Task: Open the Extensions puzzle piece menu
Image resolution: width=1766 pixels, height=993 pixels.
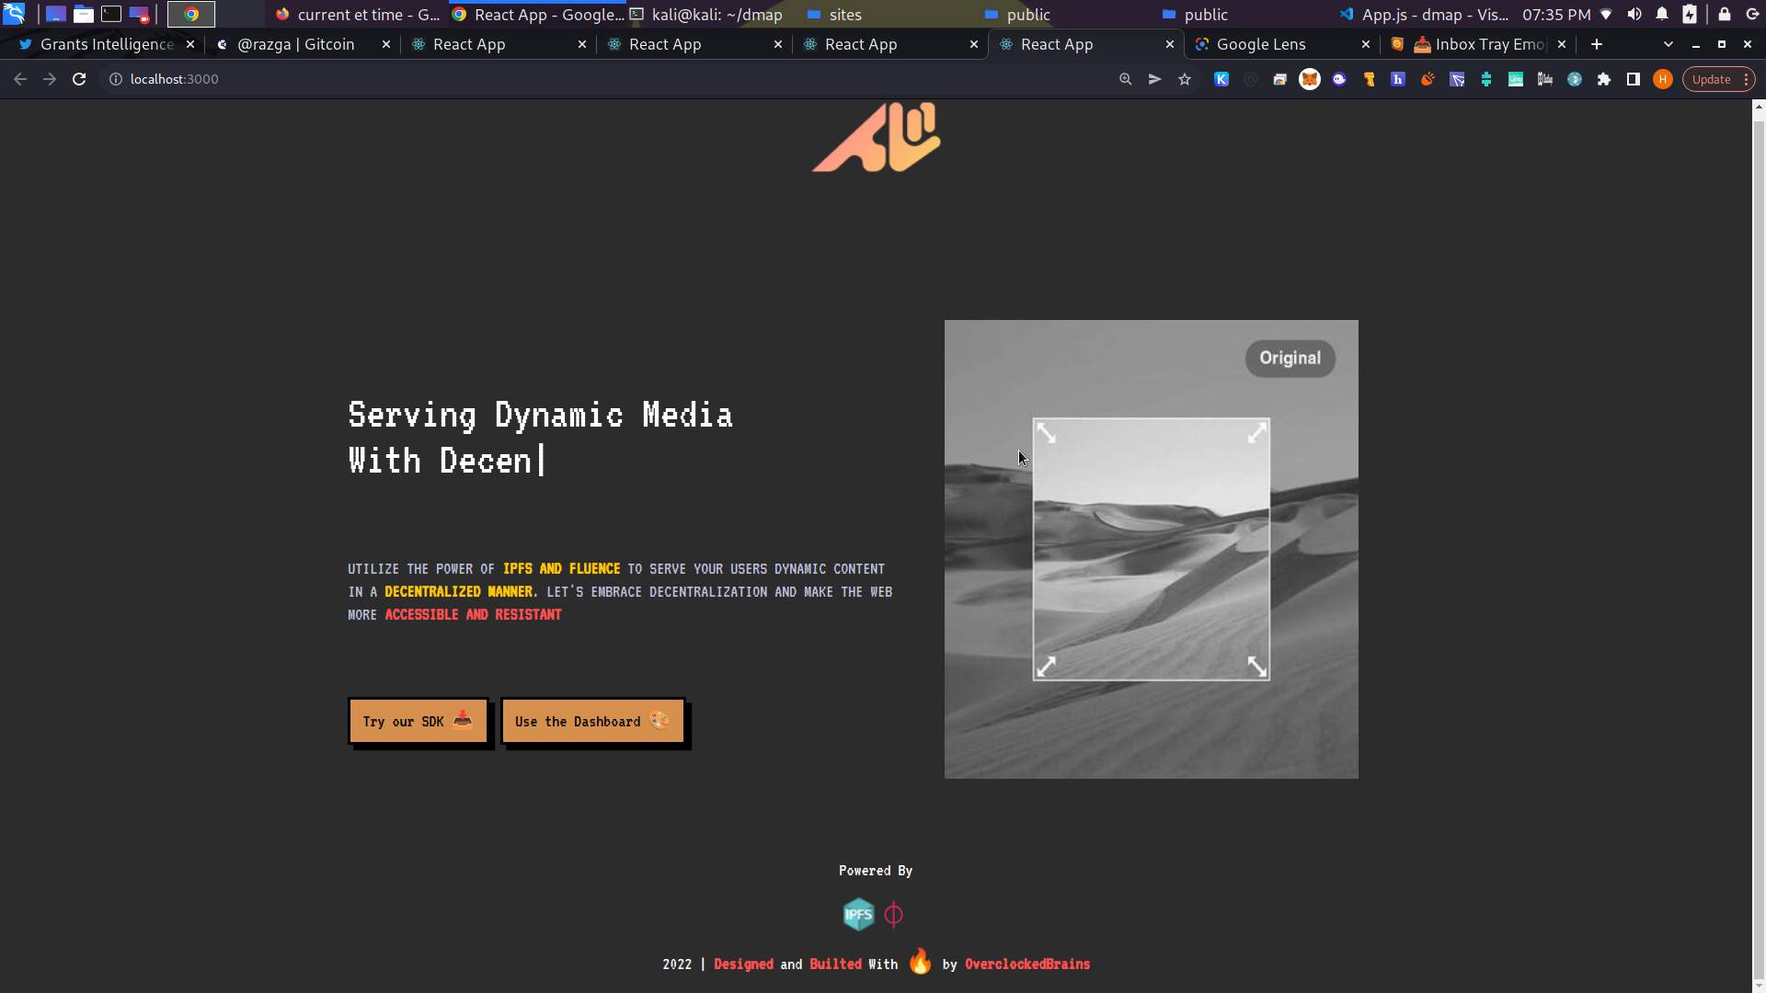Action: 1604,79
